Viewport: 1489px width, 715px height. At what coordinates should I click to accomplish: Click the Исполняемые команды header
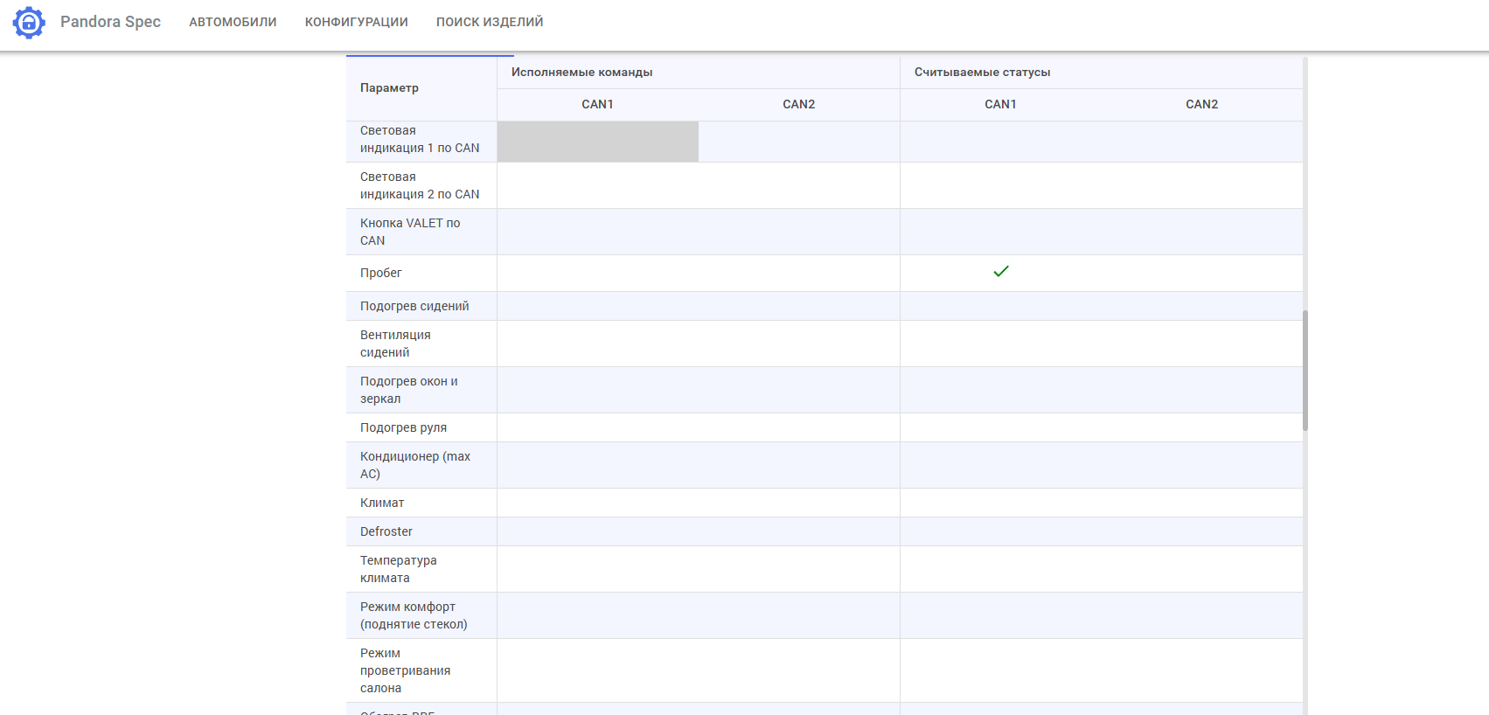pyautogui.click(x=581, y=73)
